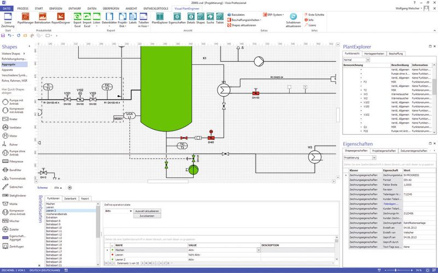The height and width of the screenshot is (273, 438).
Task: Click the save icon in quick access toolbar
Action: pyautogui.click(x=3, y=35)
